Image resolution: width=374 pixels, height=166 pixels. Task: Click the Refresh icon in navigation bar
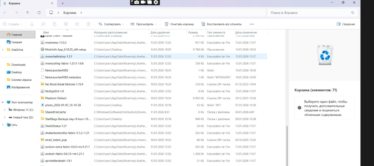click(39, 13)
